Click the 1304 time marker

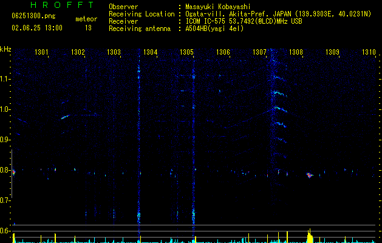point(151,52)
